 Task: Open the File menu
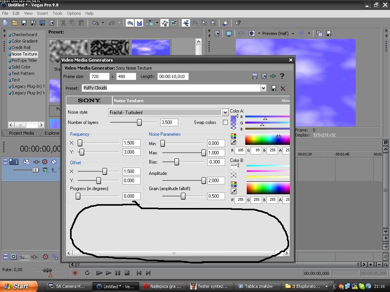click(x=5, y=13)
